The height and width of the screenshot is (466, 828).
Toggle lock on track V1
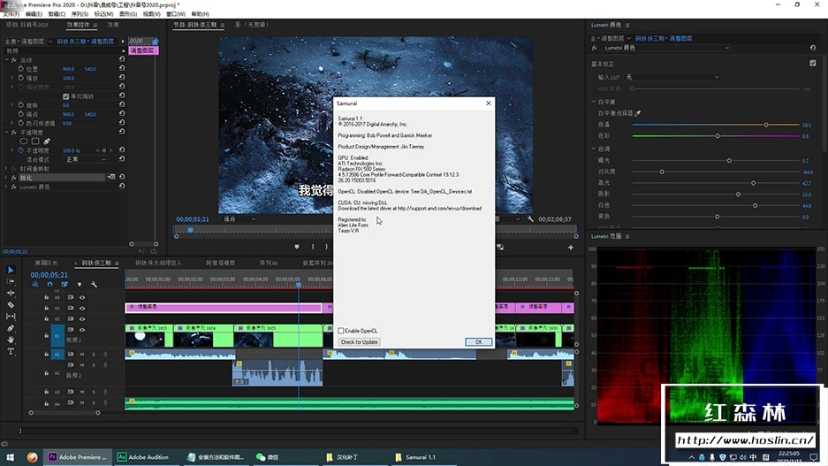point(46,335)
